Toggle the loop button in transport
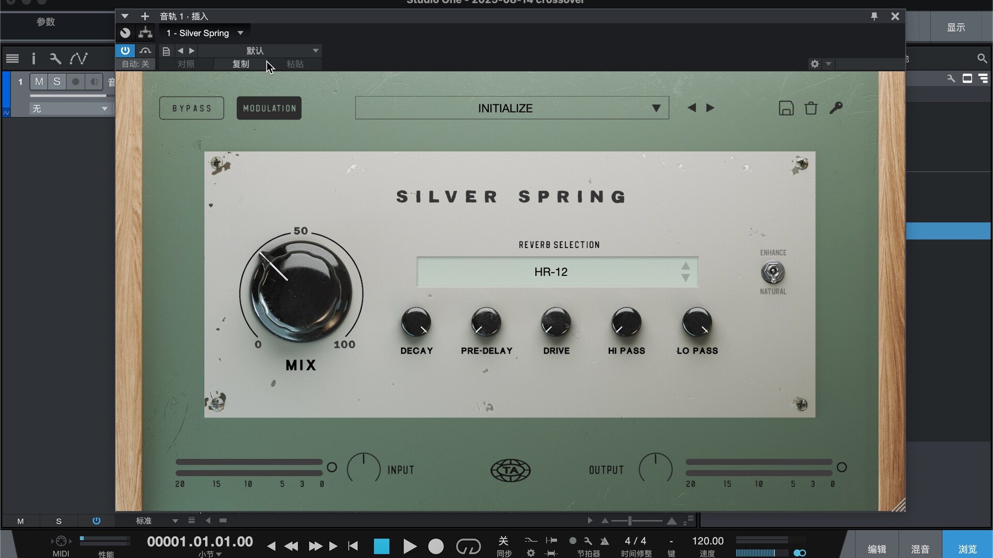 pyautogui.click(x=468, y=546)
